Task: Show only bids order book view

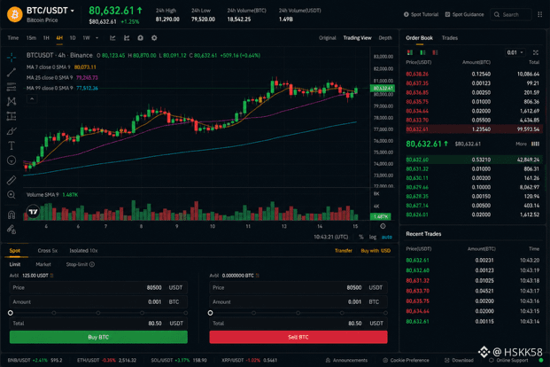Action: pyautogui.click(x=422, y=52)
